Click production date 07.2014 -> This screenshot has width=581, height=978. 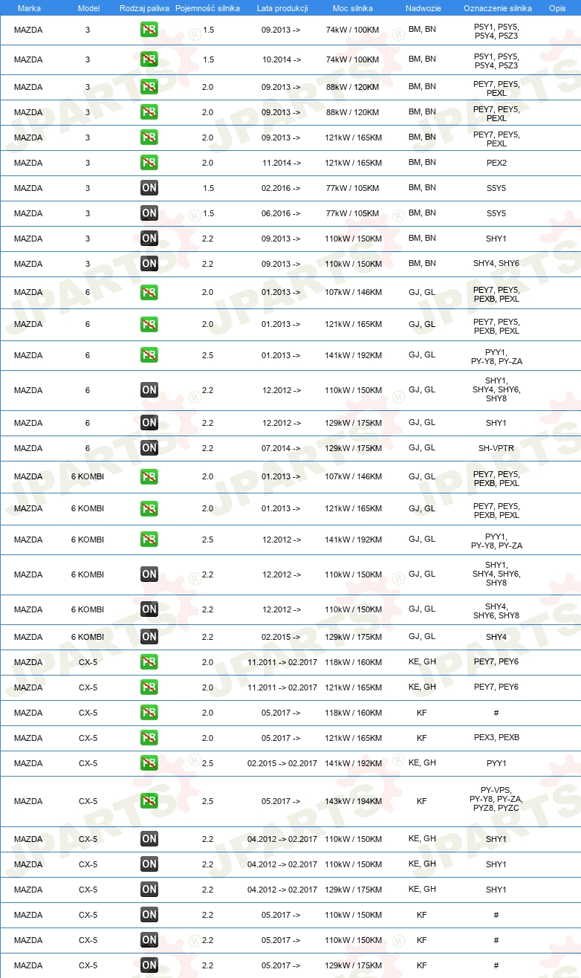click(282, 448)
